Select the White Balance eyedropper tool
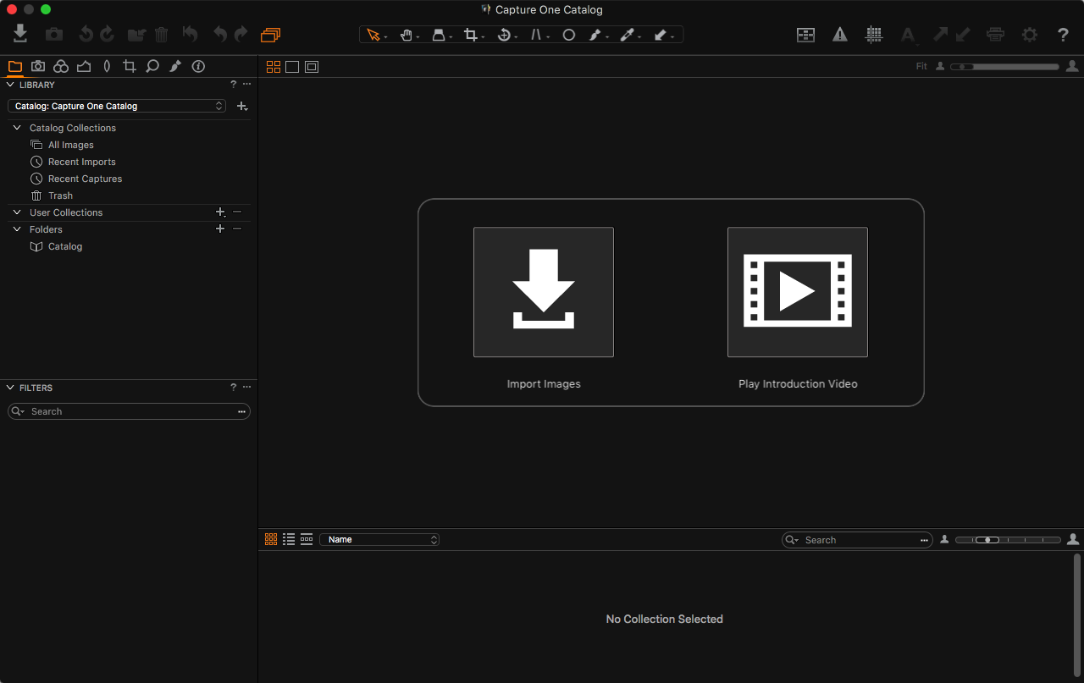 point(628,35)
